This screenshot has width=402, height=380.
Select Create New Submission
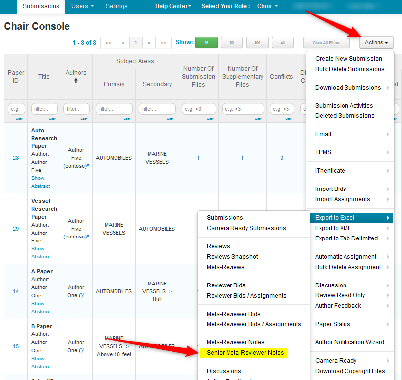[x=348, y=59]
